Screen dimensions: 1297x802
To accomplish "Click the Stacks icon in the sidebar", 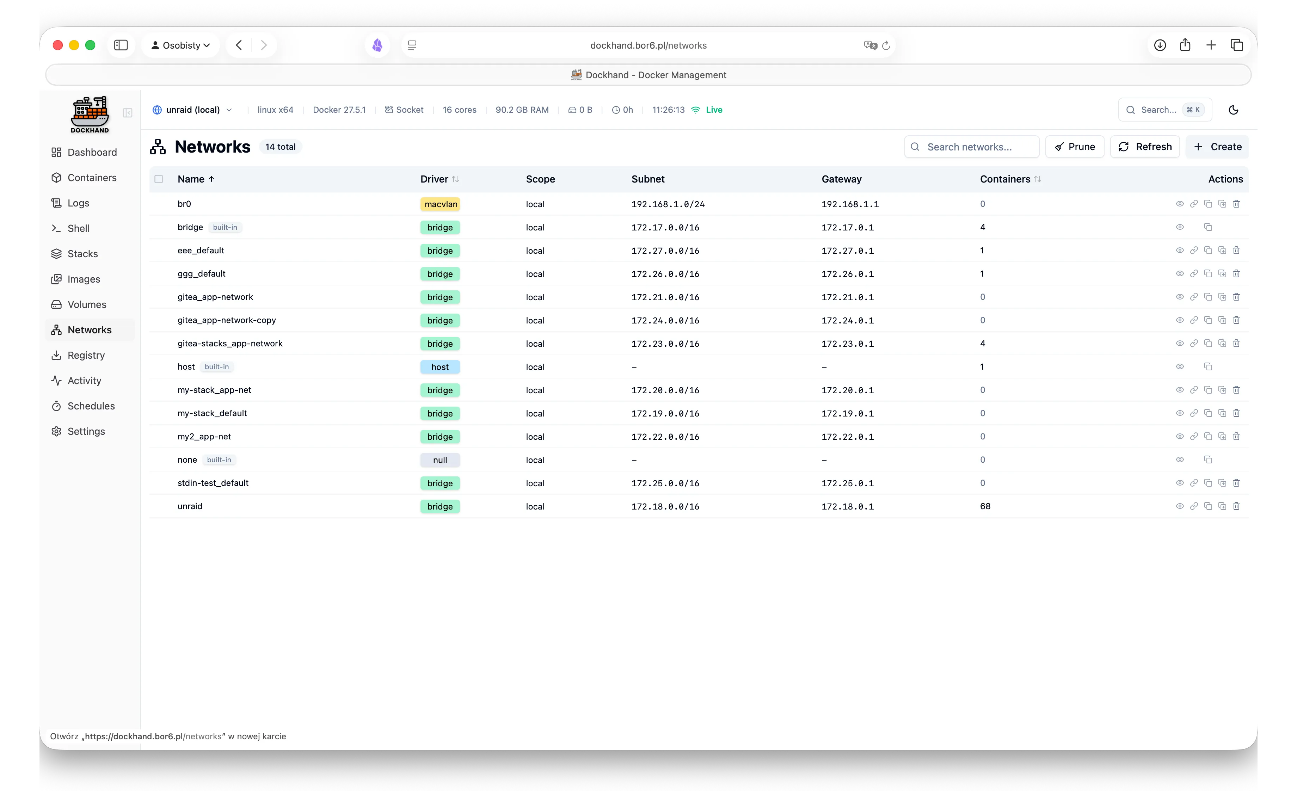I will (x=57, y=254).
